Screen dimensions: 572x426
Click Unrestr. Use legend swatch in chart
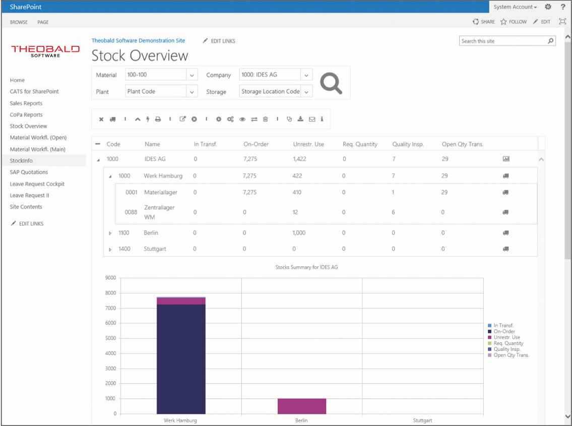pyautogui.click(x=489, y=337)
